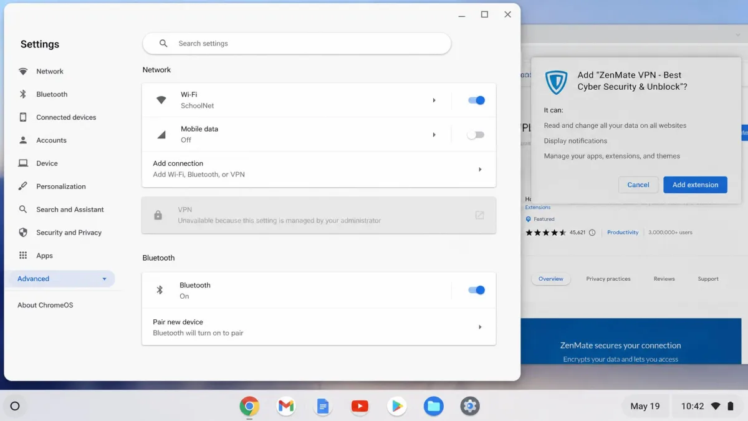The height and width of the screenshot is (421, 748).
Task: Open About ChromeOS page
Action: (x=45, y=305)
